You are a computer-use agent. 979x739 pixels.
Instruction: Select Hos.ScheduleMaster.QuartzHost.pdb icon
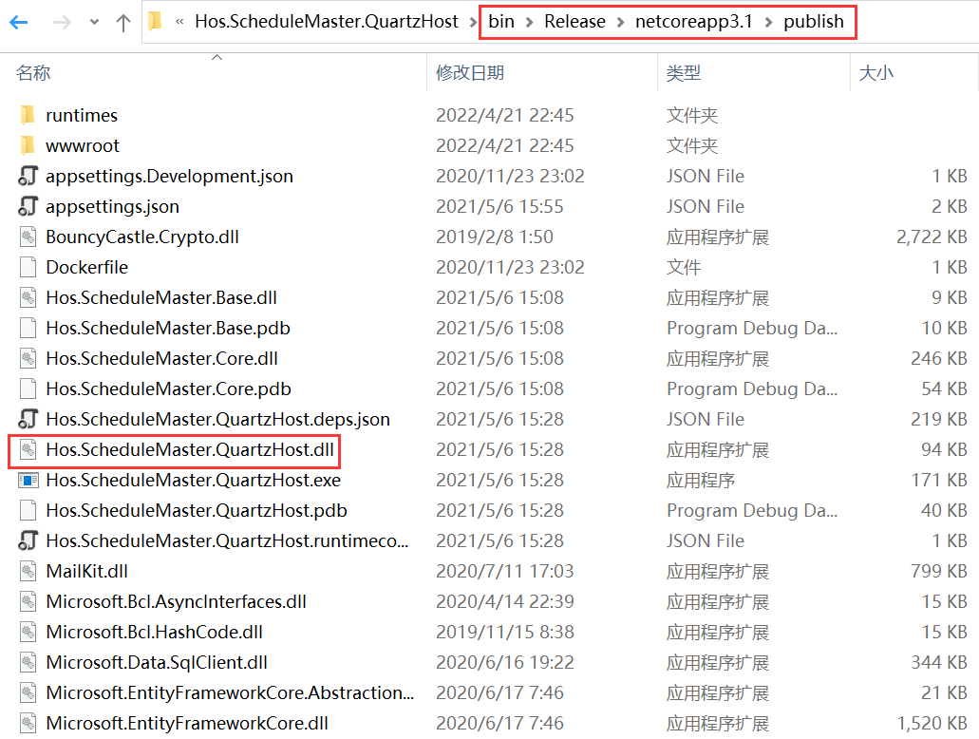point(28,510)
